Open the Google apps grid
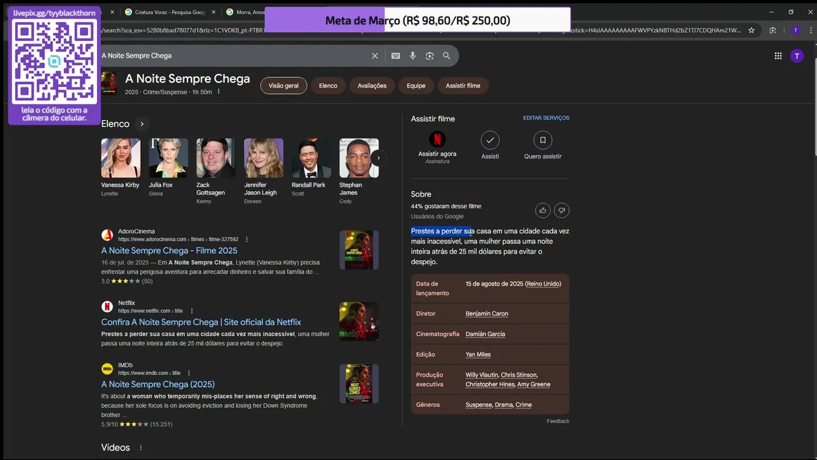Screen dimensions: 817x460 778,56
